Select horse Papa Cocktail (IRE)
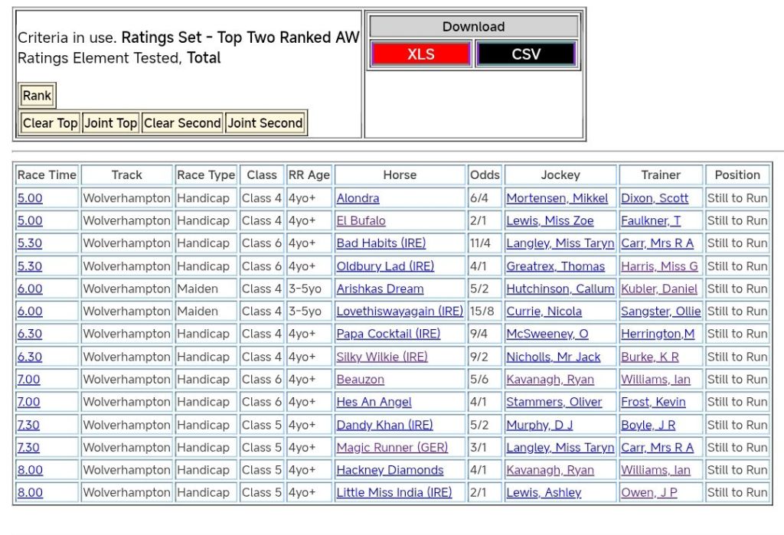784x535 pixels. [x=387, y=334]
